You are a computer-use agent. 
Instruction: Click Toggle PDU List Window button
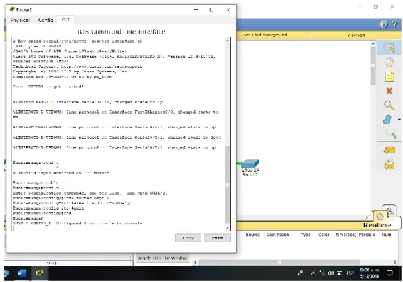click(x=163, y=258)
